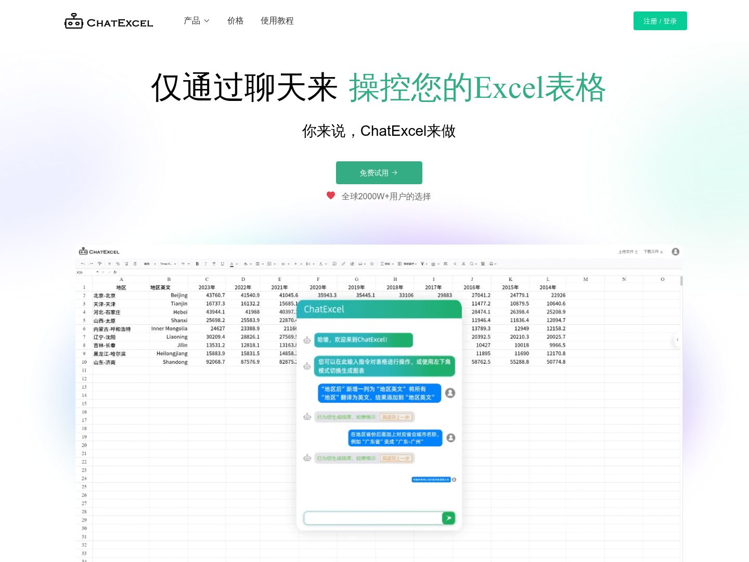Screen dimensions: 749x562
Task: Open the Times N... font name dropdown
Action: (x=168, y=264)
